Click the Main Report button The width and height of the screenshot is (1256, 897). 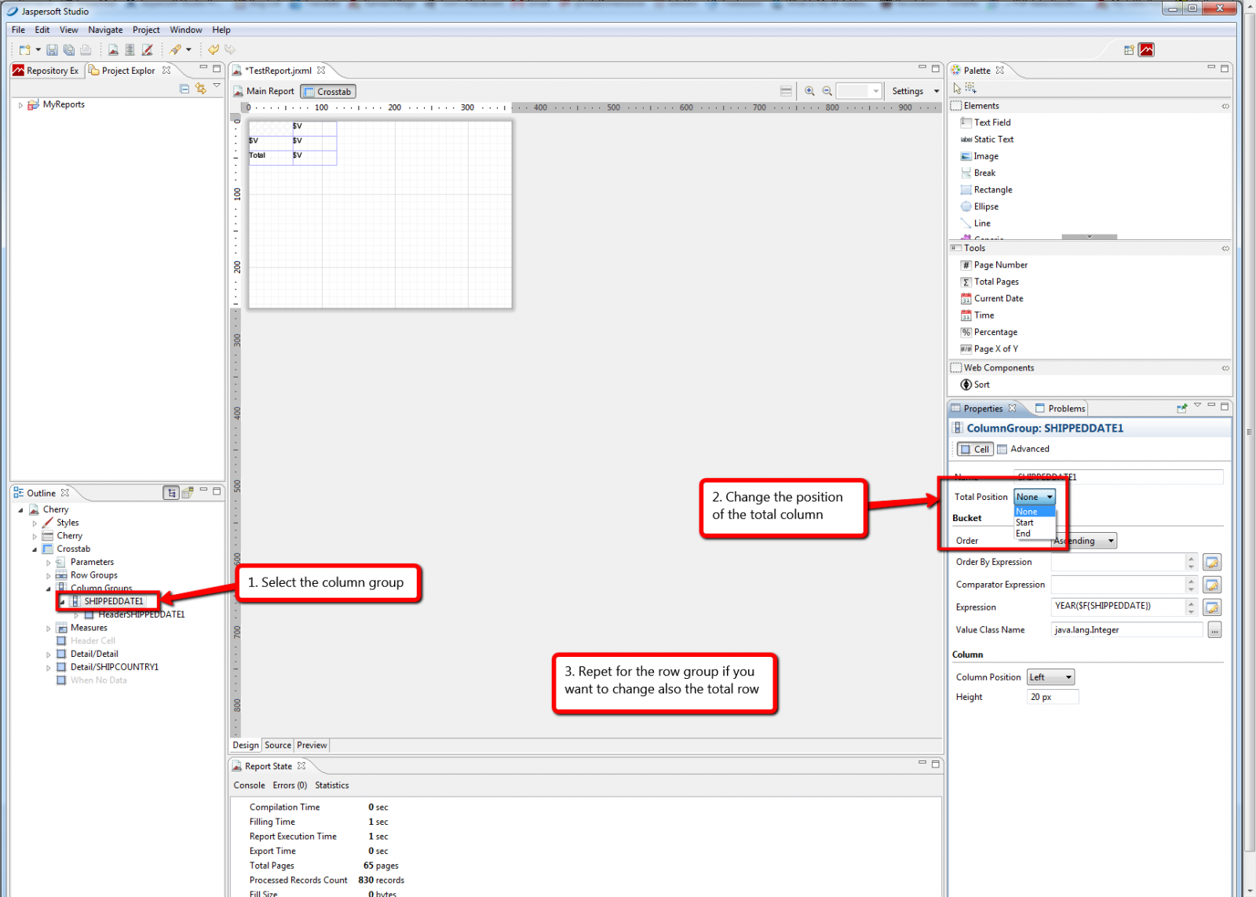tap(263, 91)
